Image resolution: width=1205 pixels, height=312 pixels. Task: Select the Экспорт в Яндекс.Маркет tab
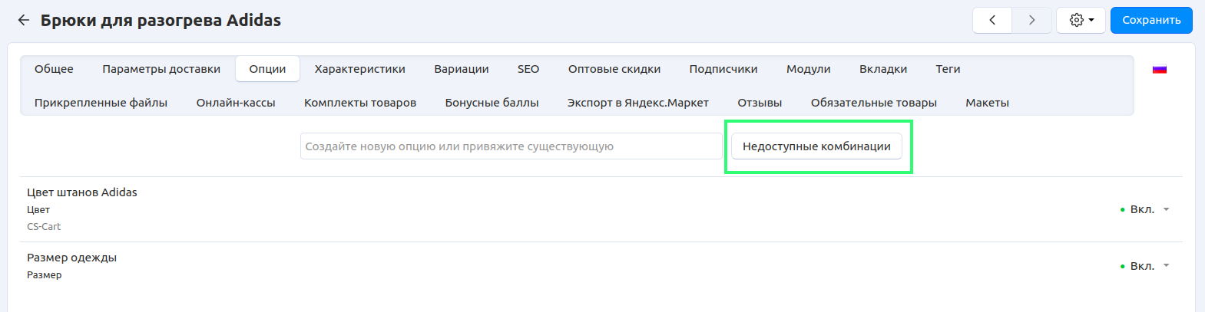click(x=637, y=103)
